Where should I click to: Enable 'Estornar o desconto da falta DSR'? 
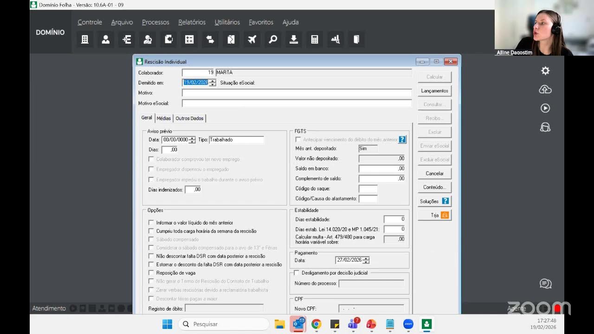pyautogui.click(x=151, y=264)
